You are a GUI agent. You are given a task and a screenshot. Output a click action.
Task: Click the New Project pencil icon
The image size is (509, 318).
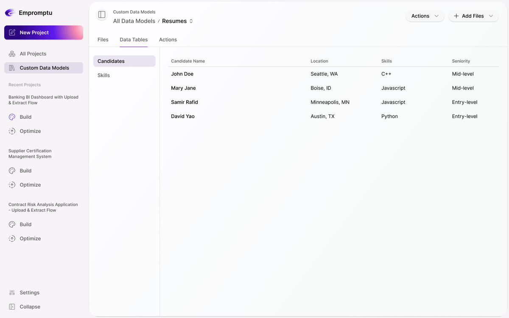point(12,33)
